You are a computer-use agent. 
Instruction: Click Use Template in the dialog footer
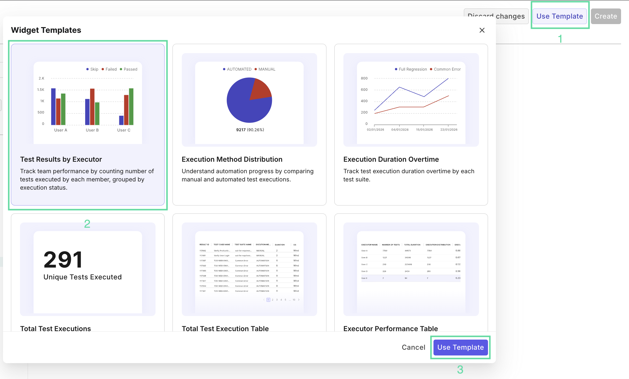(x=460, y=347)
